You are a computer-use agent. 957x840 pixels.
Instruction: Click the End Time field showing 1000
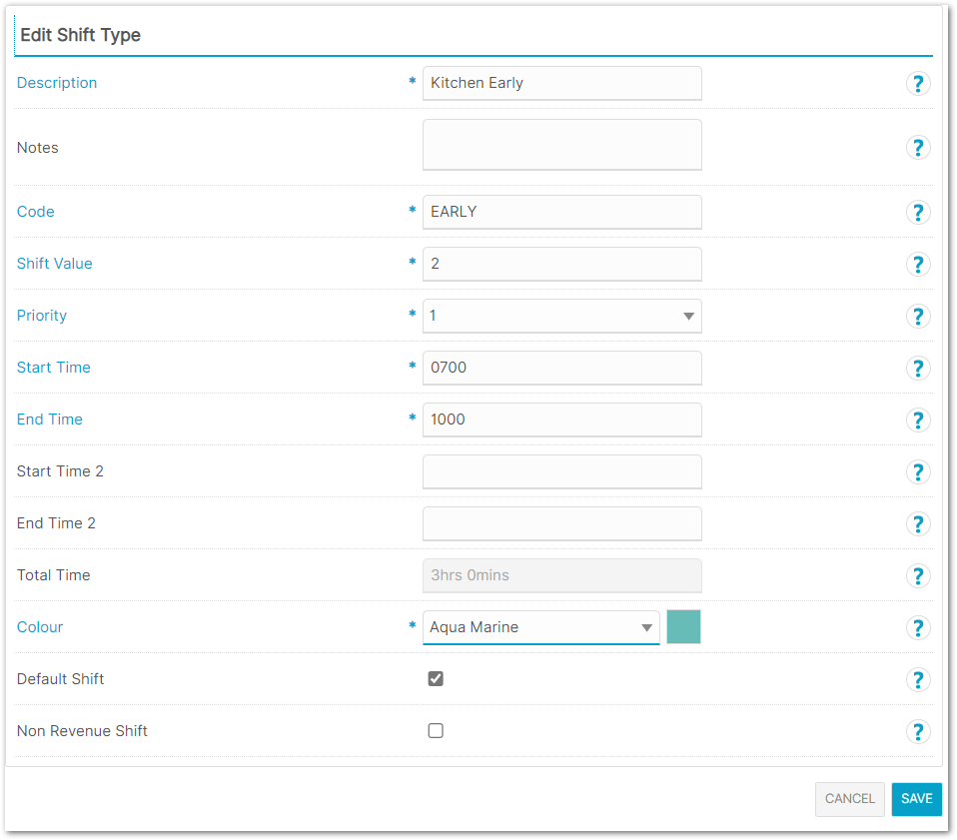coord(561,420)
